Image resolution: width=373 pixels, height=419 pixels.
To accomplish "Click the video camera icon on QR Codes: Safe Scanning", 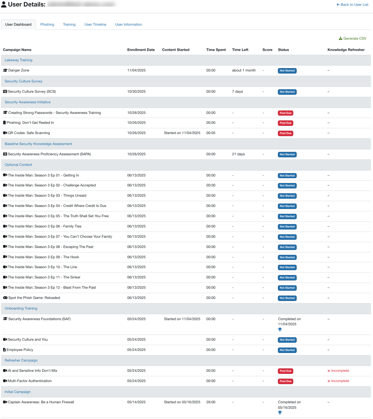I will 5,133.
